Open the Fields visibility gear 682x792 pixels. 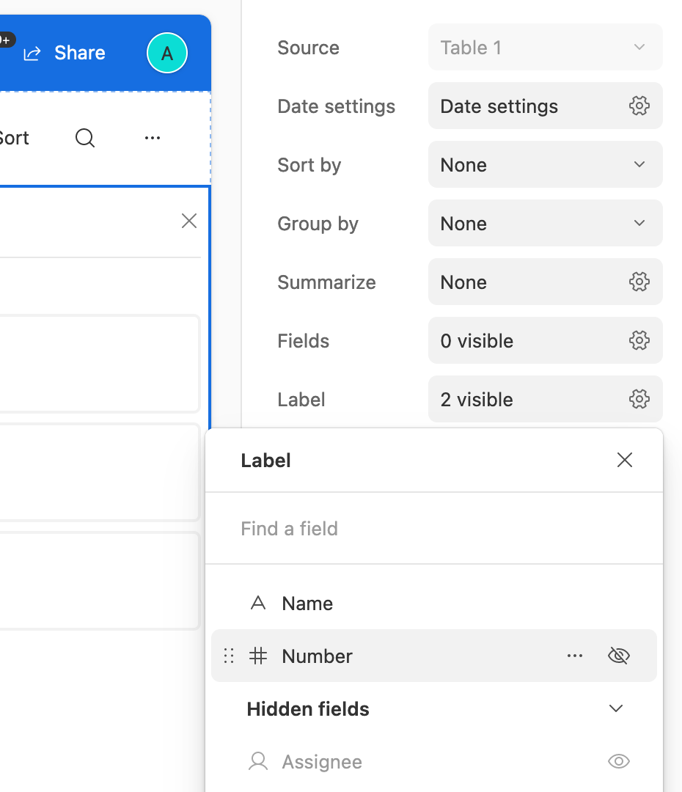tap(639, 340)
